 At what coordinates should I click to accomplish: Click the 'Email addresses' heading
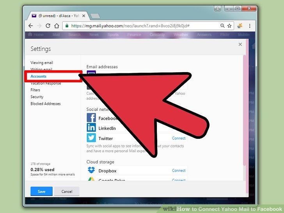coord(102,67)
